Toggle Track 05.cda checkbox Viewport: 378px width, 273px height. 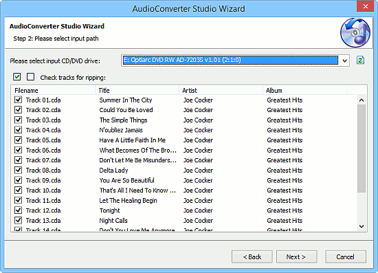(19, 140)
